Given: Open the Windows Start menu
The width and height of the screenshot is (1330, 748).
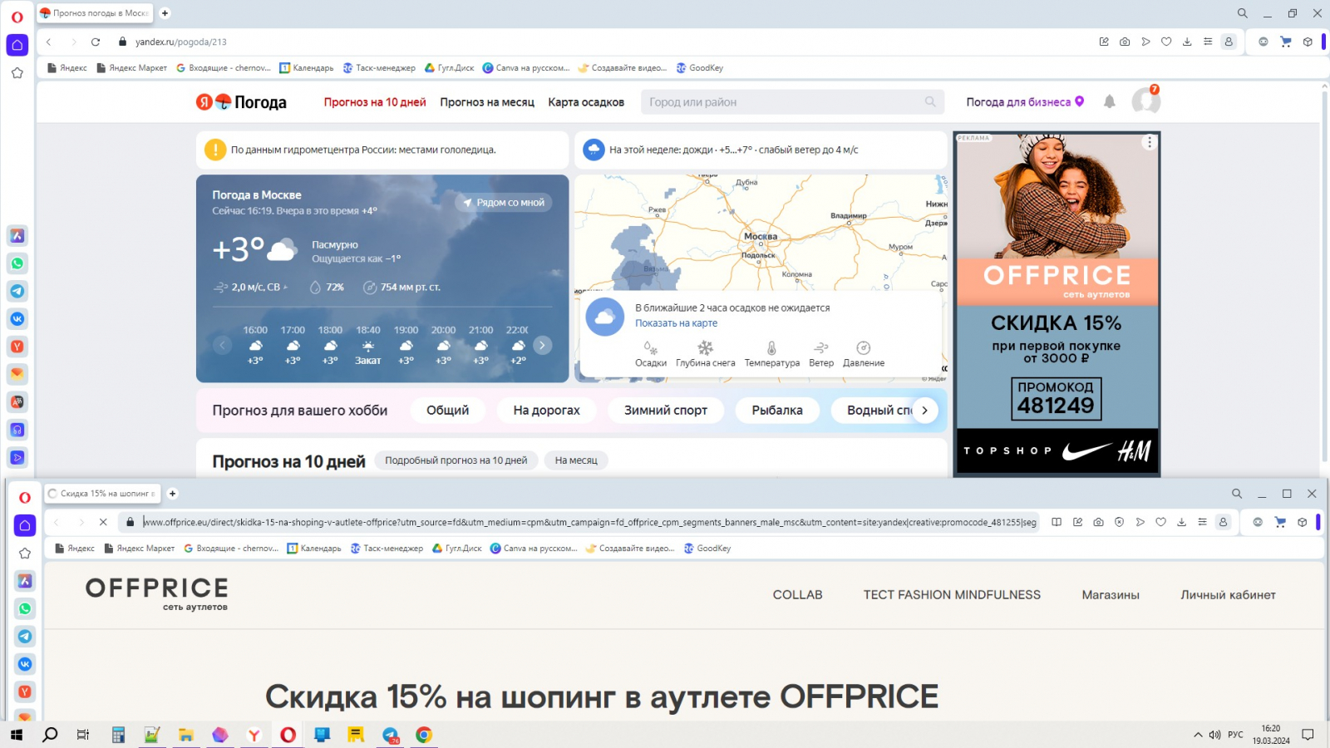Looking at the screenshot, I should pos(17,735).
